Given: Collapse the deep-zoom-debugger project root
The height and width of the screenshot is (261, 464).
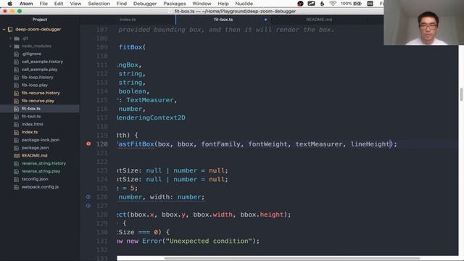Looking at the screenshot, I should (4, 29).
